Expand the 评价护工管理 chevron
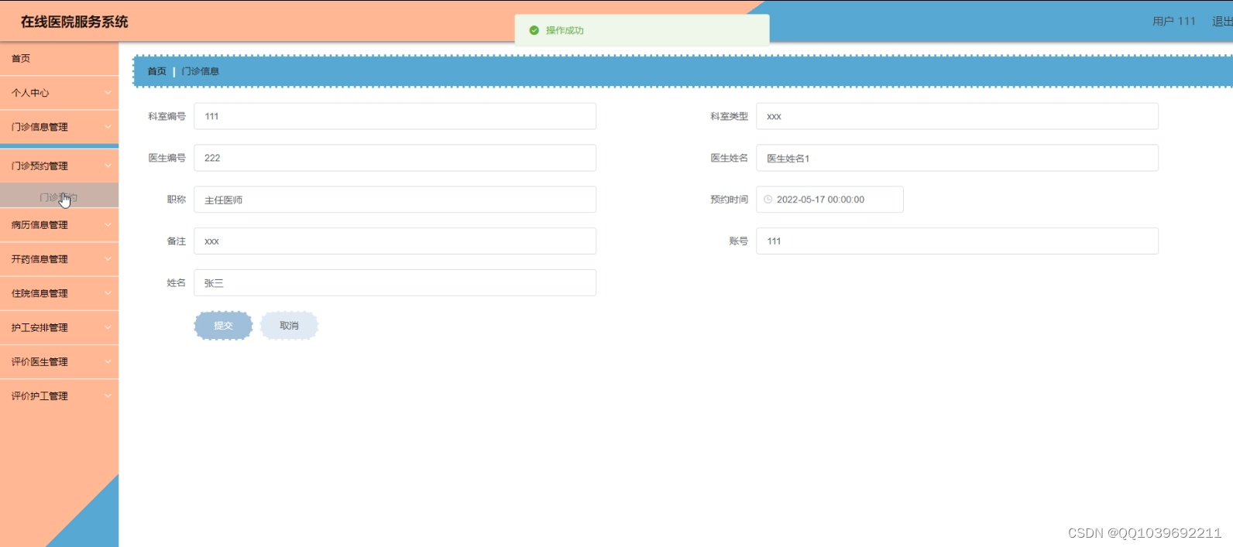 [108, 395]
